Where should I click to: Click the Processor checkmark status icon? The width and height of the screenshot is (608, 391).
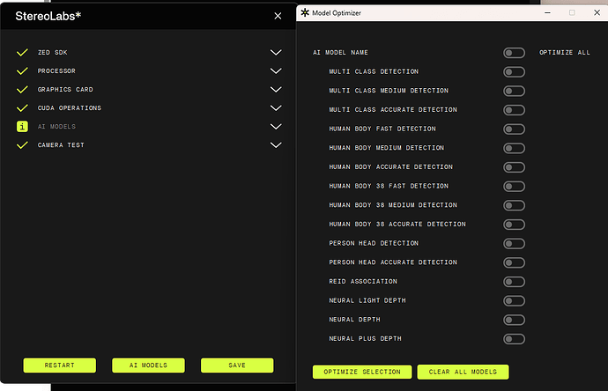click(22, 71)
